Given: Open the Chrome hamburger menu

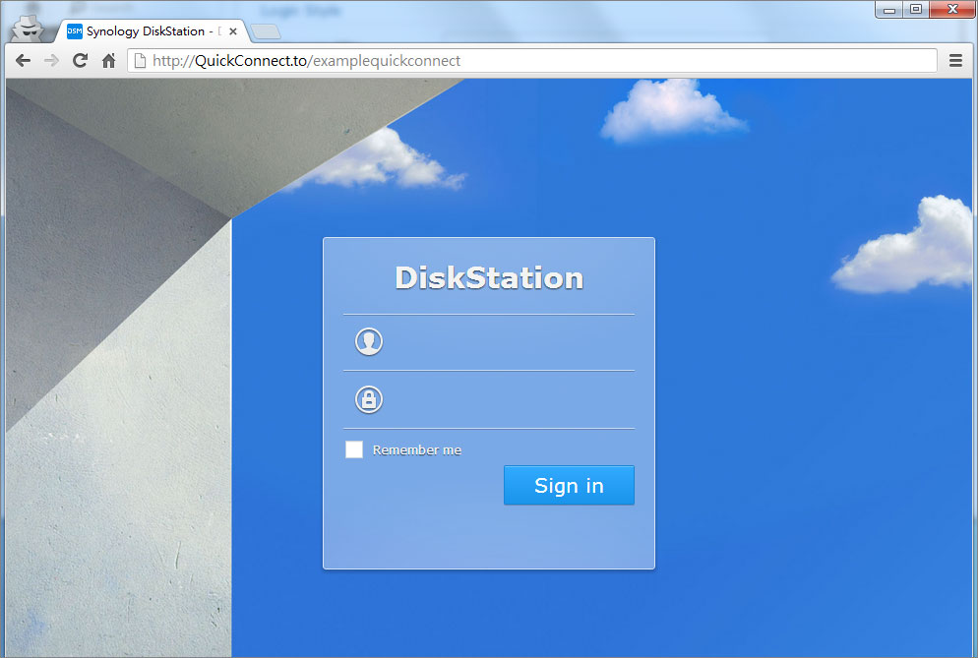Looking at the screenshot, I should pos(955,61).
